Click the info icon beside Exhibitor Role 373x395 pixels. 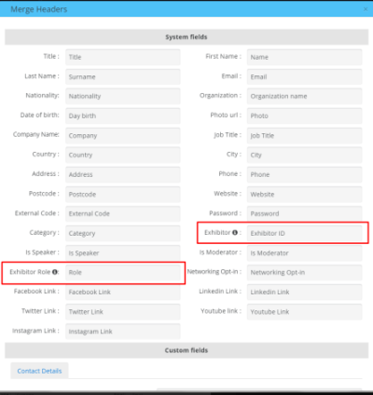point(55,272)
